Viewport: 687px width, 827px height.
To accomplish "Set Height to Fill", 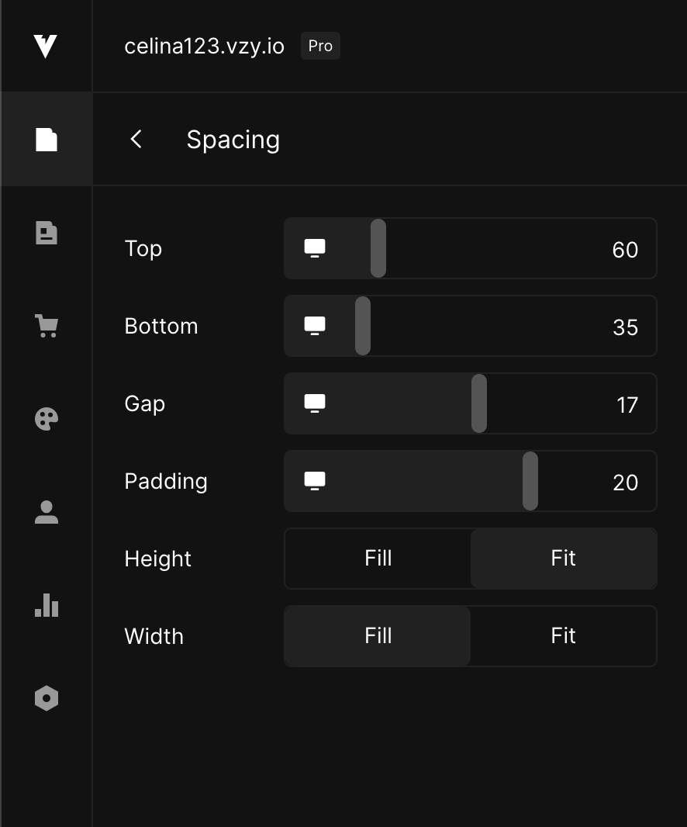I will [378, 559].
